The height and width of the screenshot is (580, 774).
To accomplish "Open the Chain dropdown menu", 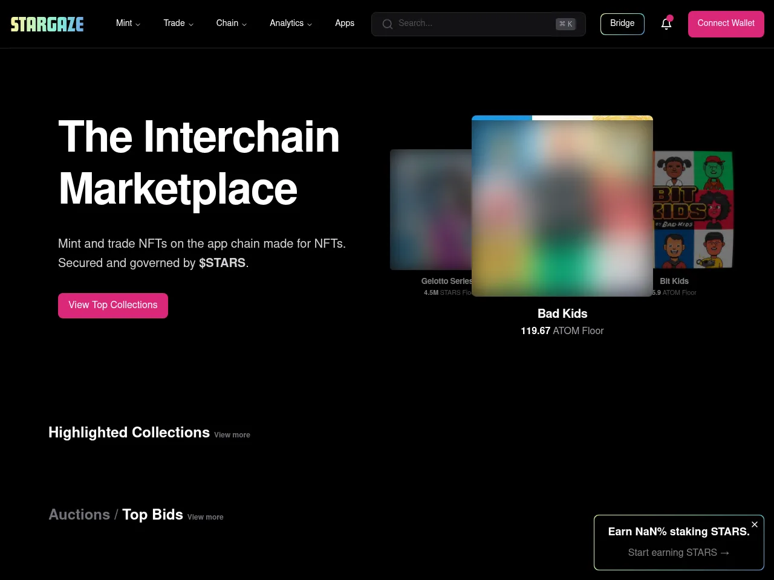I will coord(231,23).
